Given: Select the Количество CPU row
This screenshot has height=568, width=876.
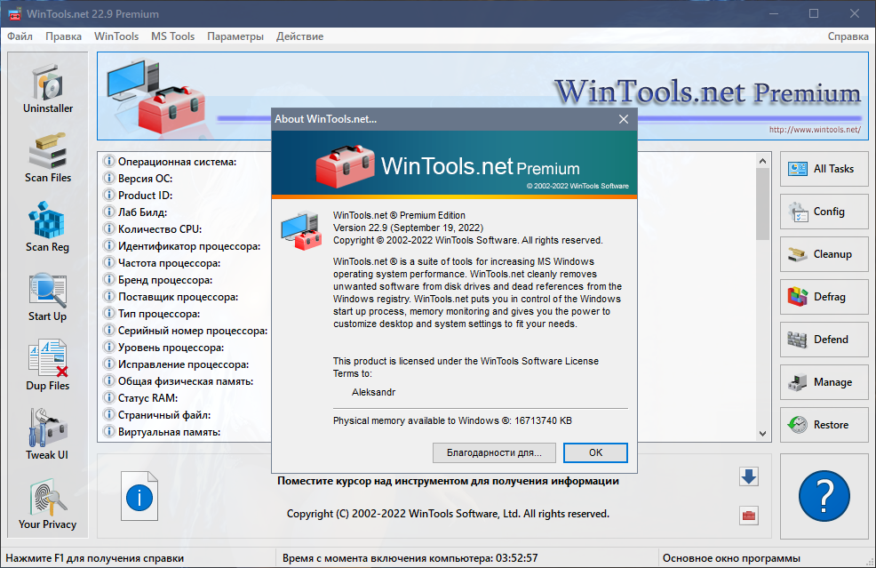Looking at the screenshot, I should tap(153, 229).
